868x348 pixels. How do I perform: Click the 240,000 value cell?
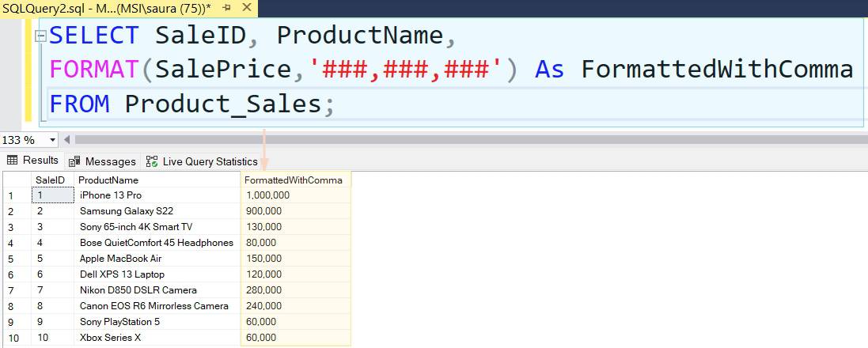296,305
